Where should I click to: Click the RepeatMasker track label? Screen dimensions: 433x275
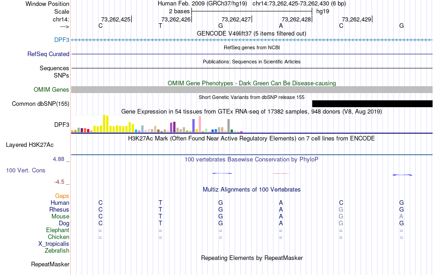[50, 264]
